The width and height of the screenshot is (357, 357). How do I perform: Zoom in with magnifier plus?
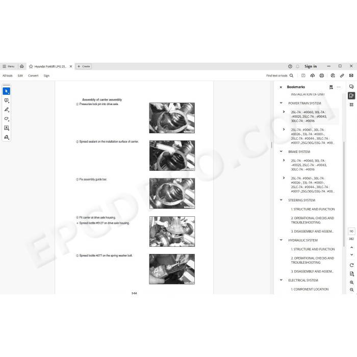pyautogui.click(x=351, y=283)
